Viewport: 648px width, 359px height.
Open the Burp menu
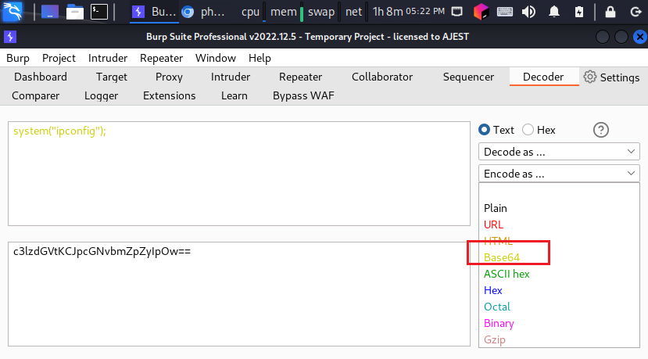(x=18, y=58)
